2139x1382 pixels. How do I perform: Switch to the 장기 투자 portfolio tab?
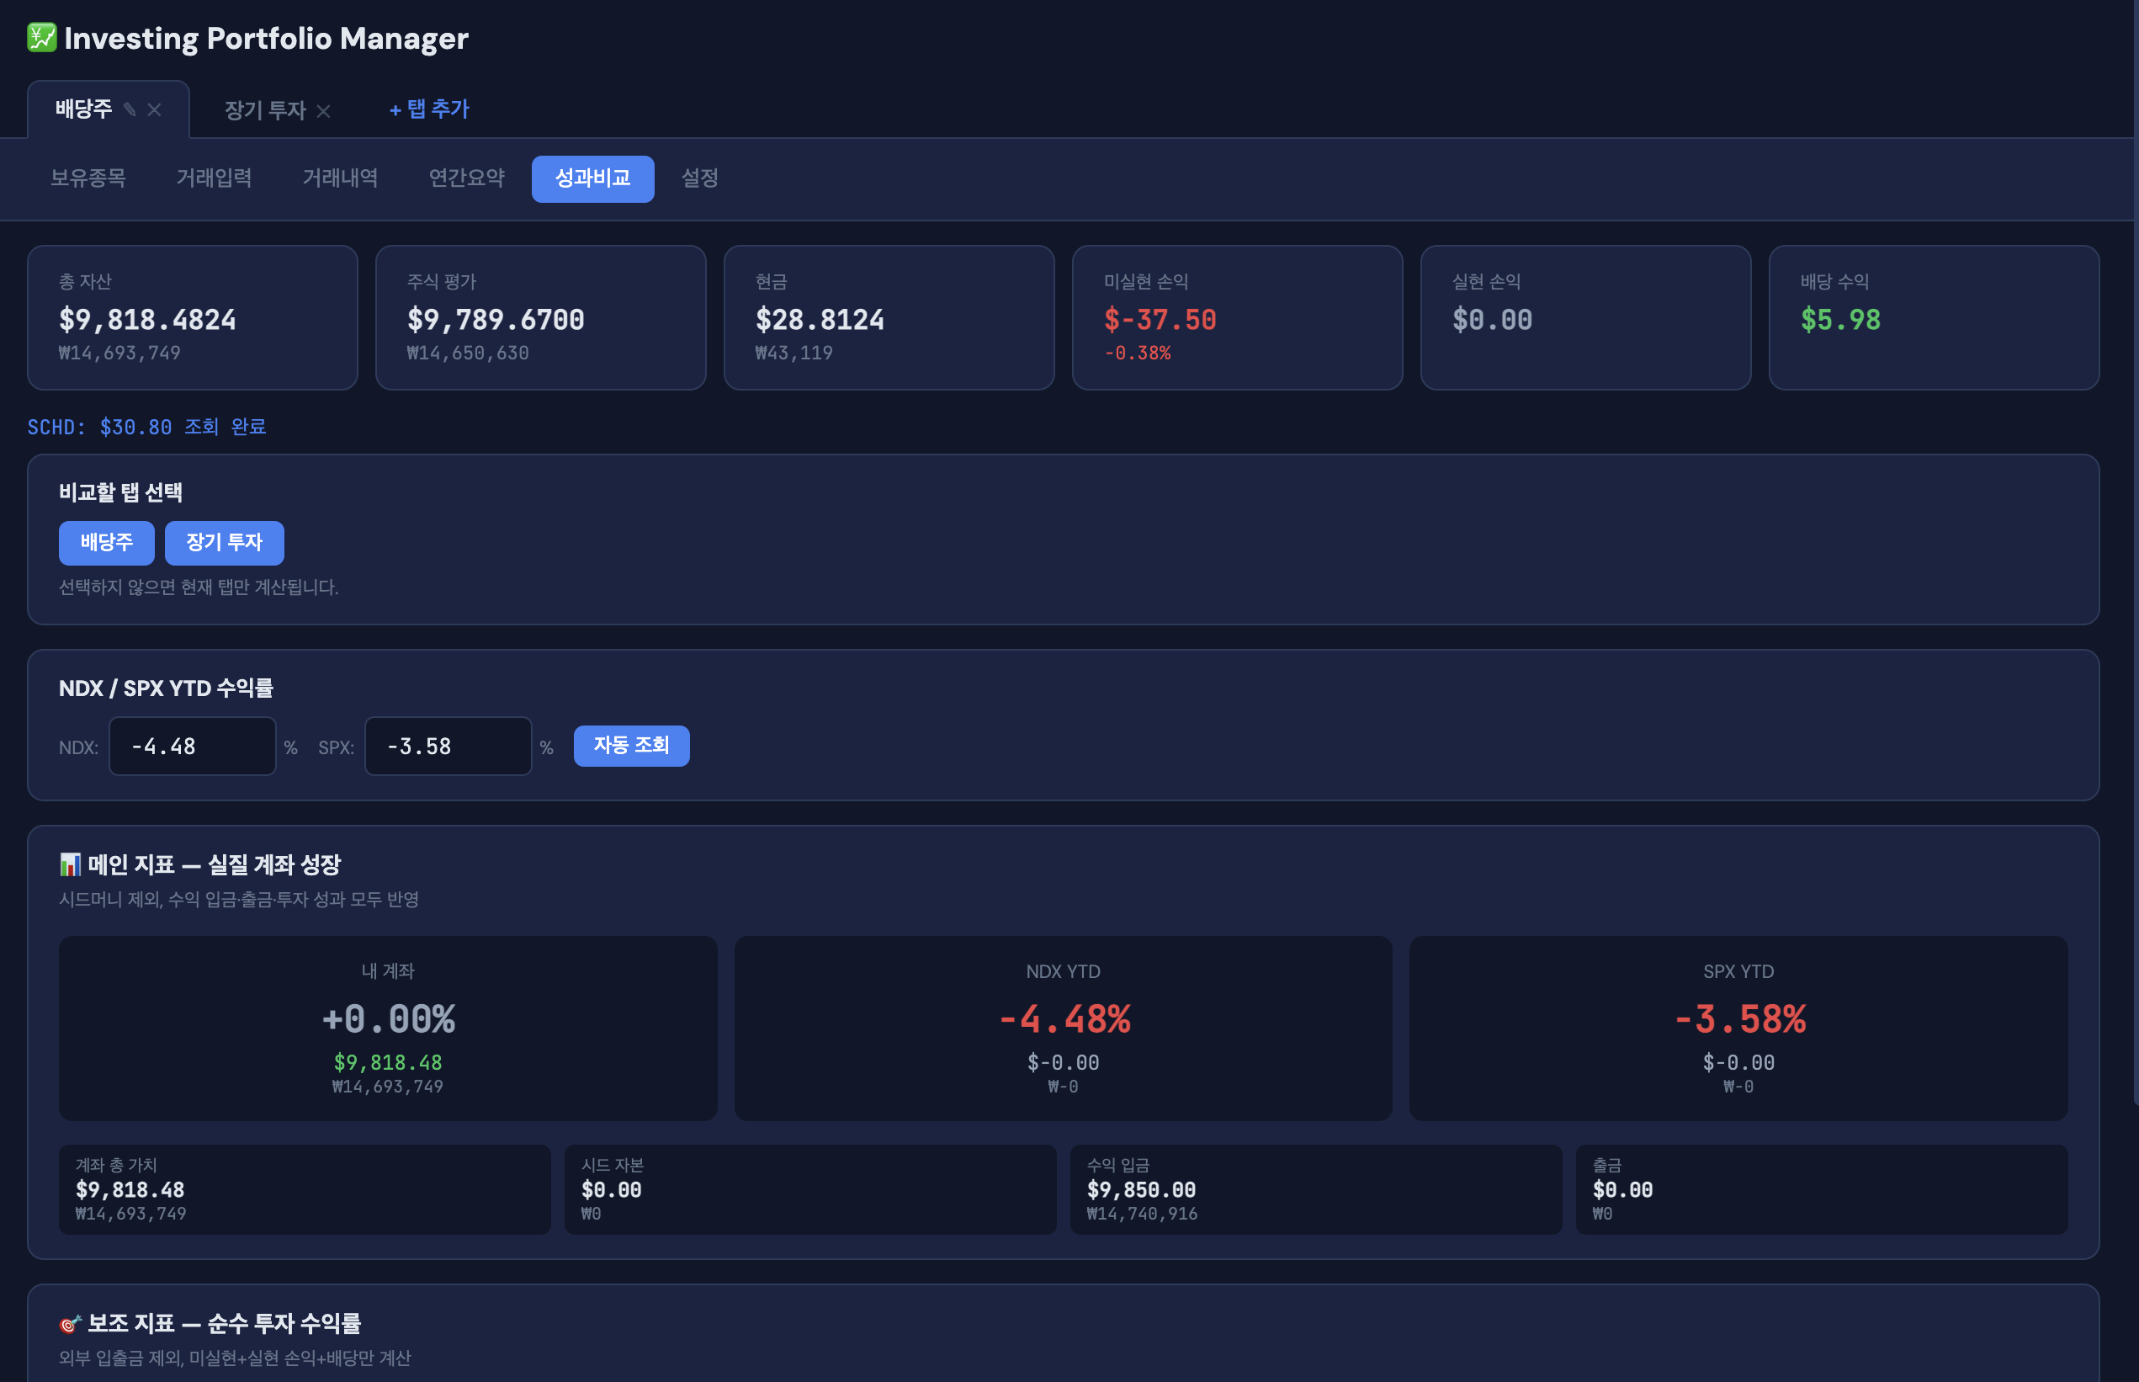(x=265, y=110)
